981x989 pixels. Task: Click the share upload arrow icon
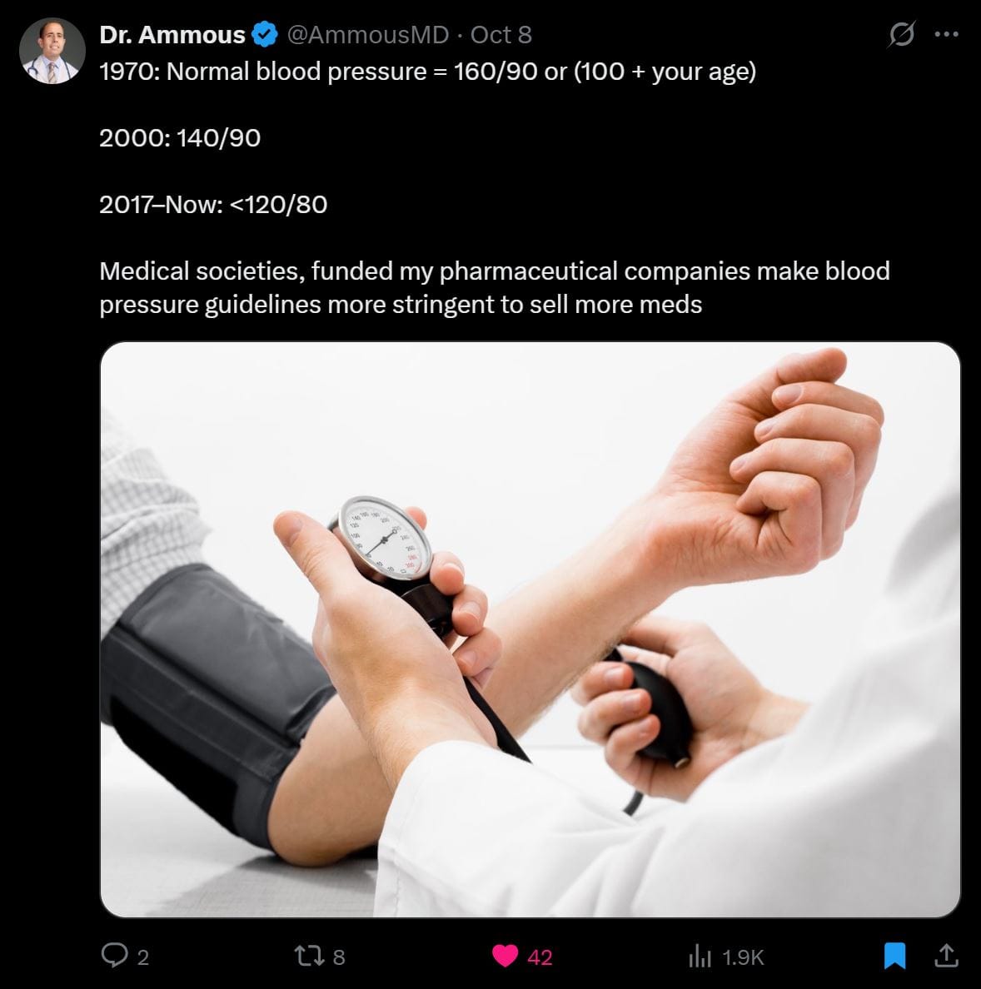tap(946, 955)
